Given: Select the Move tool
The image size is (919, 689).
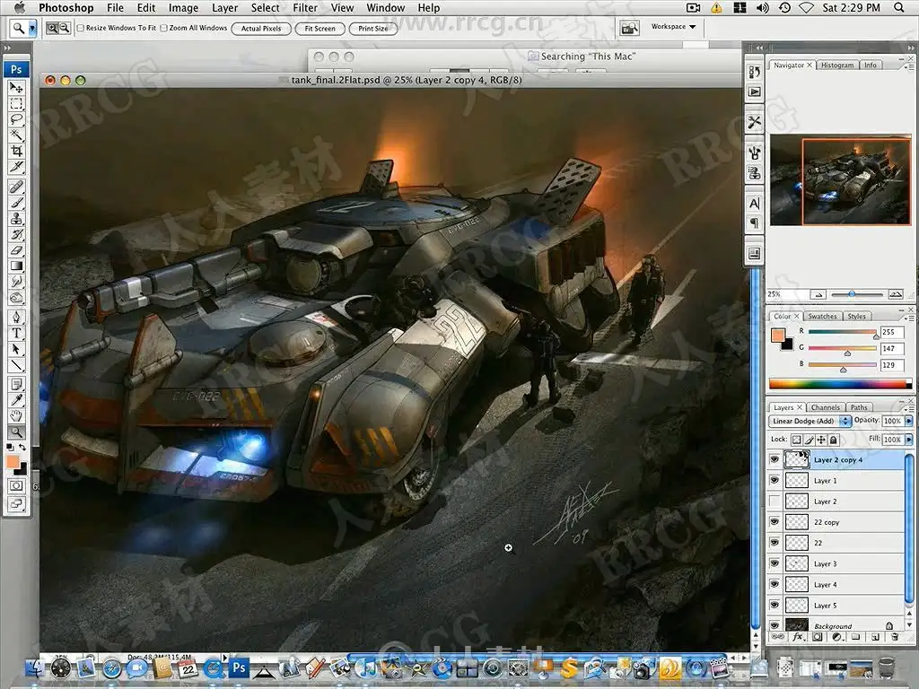Looking at the screenshot, I should tap(16, 88).
